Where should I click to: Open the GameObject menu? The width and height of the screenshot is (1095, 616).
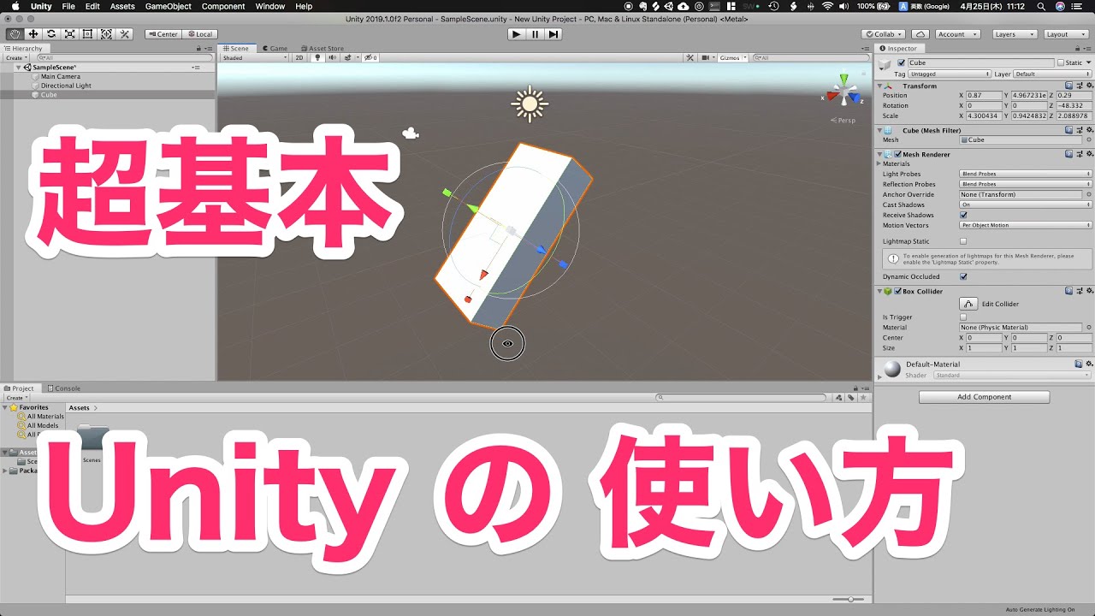(168, 6)
